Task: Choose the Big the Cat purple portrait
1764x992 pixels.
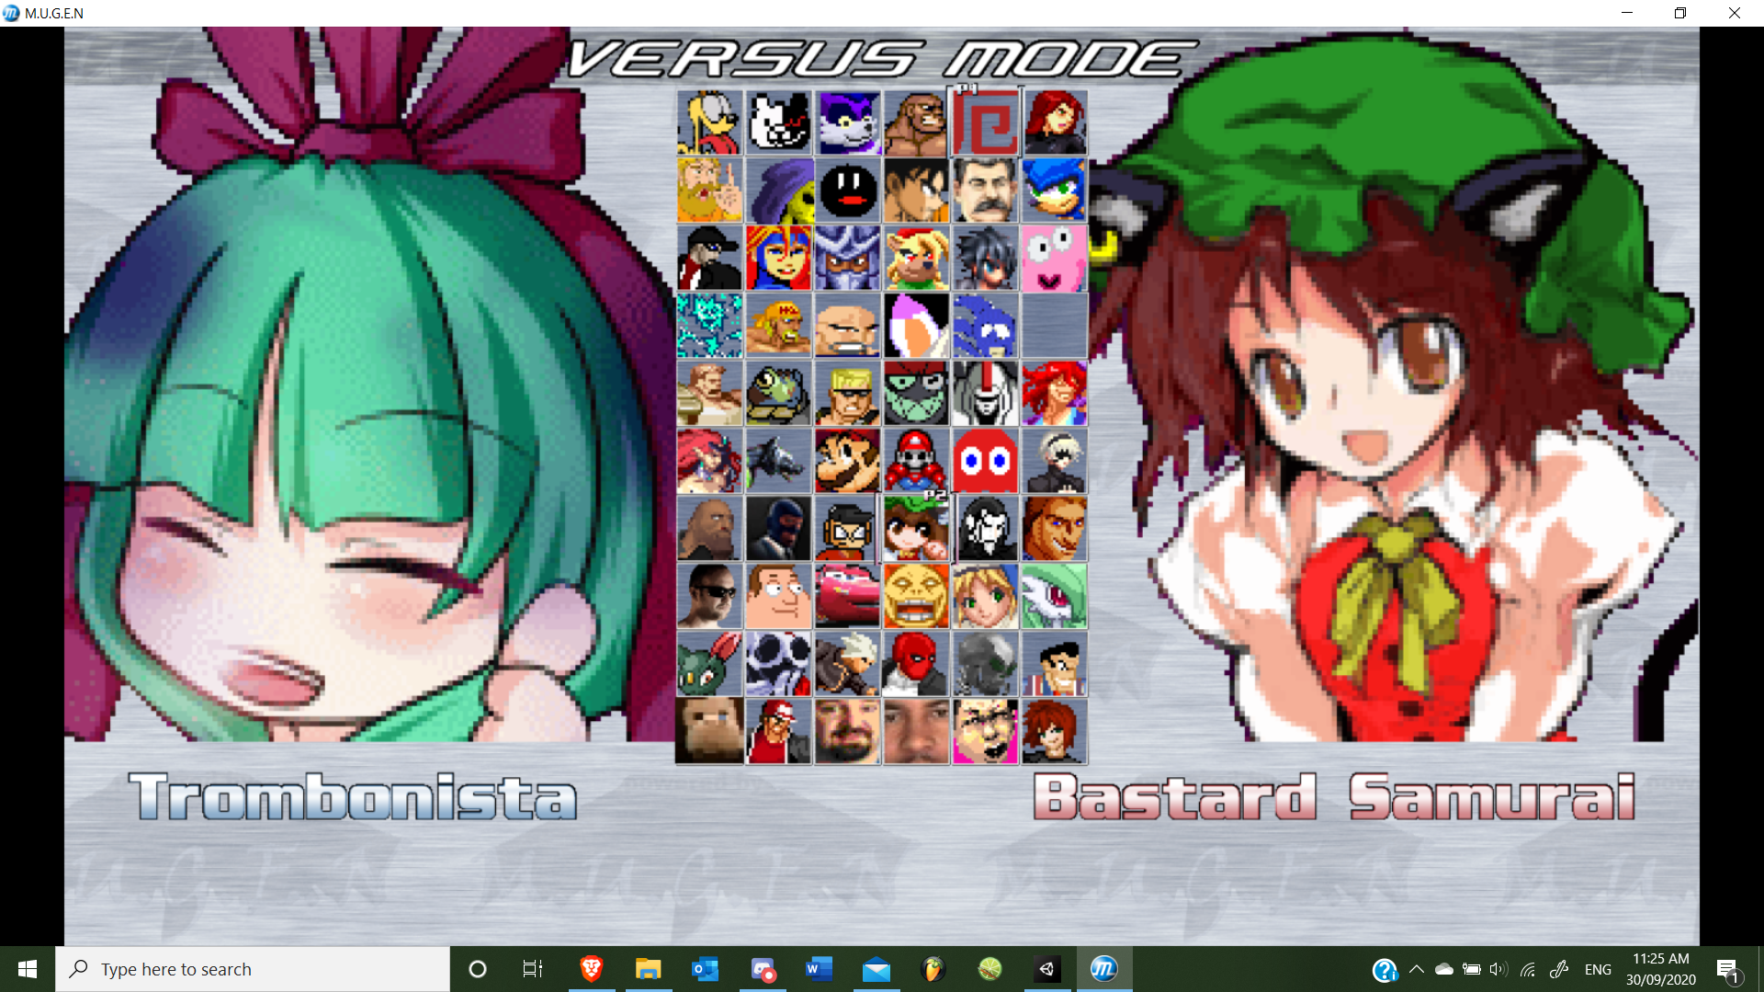Action: click(847, 122)
